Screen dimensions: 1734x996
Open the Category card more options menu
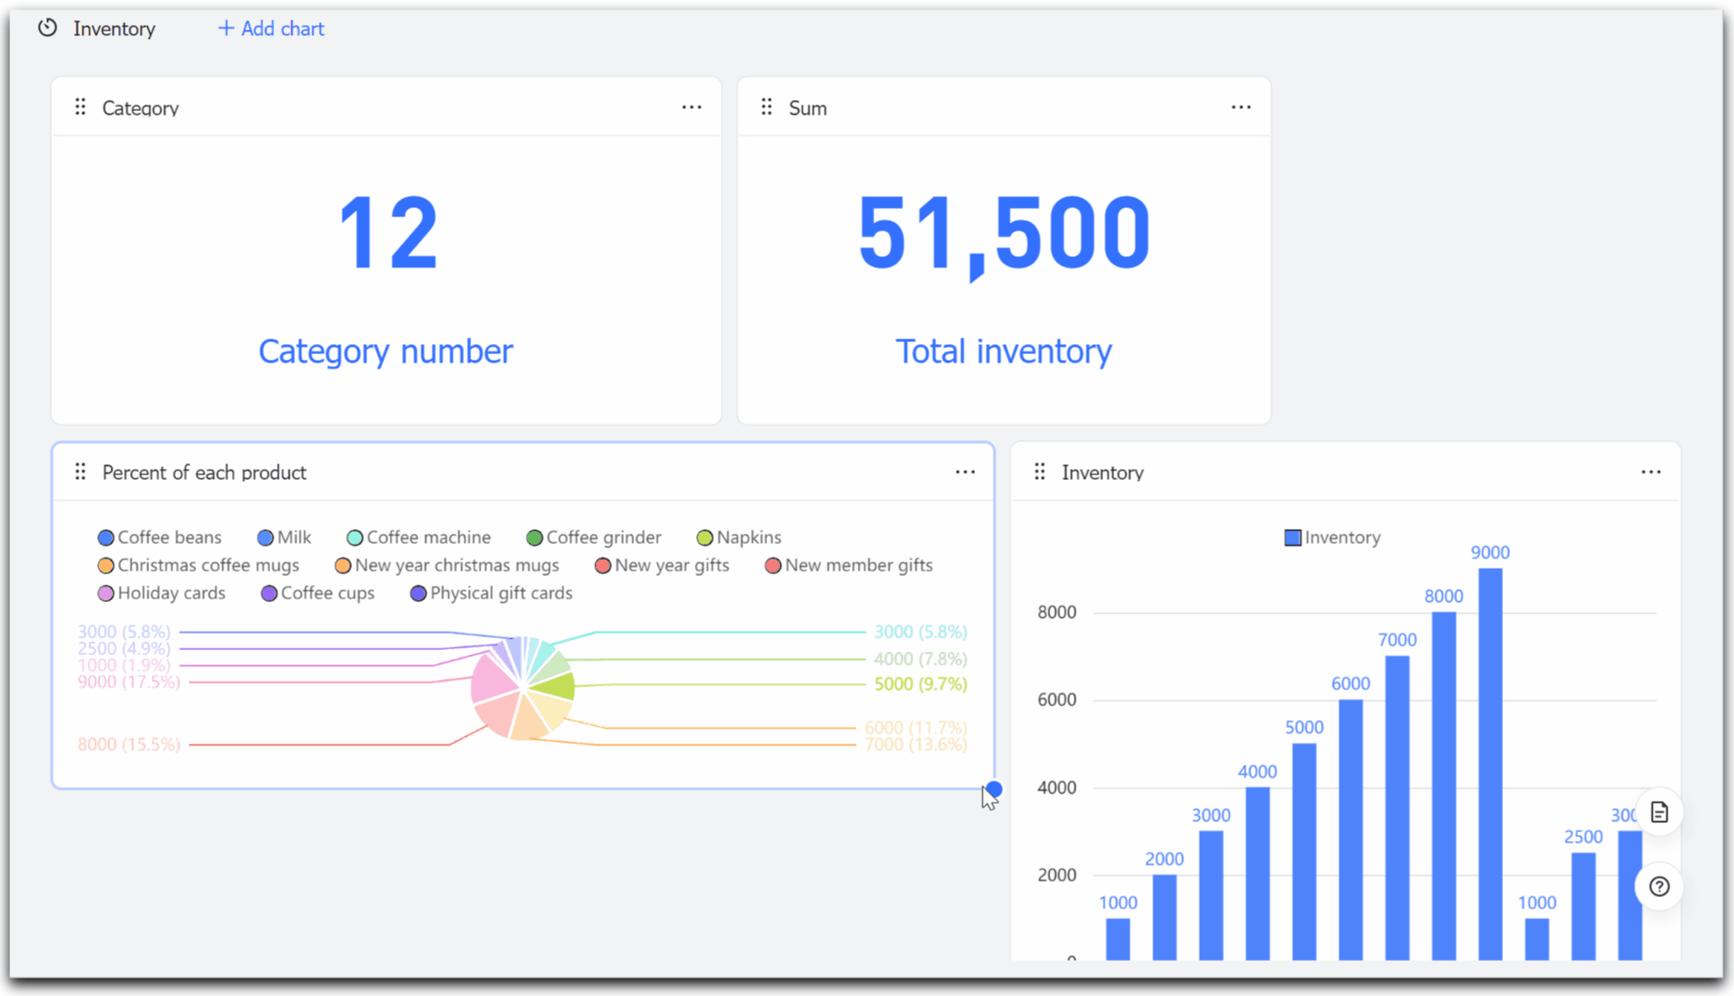[x=690, y=107]
